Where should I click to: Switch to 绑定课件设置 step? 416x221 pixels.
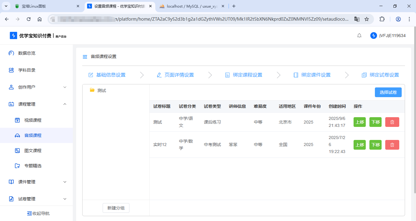312,75
